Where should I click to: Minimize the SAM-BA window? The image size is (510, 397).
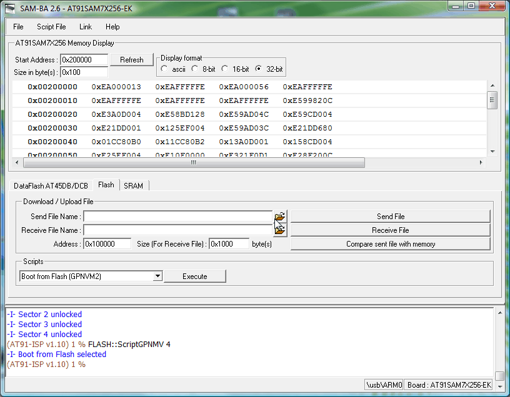point(456,6)
